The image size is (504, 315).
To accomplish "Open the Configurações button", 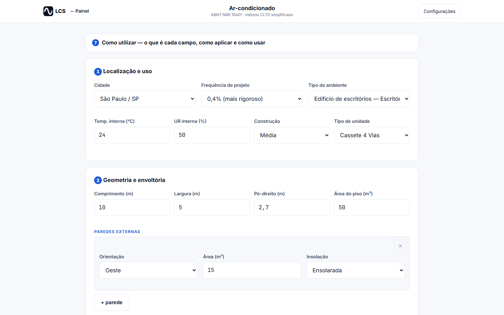I will [440, 11].
